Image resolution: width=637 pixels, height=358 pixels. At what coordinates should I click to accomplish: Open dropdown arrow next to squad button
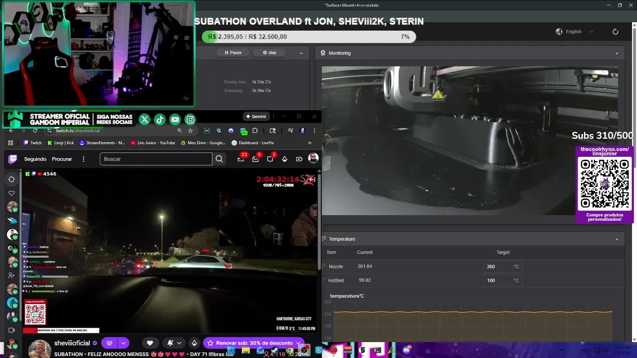click(123, 343)
